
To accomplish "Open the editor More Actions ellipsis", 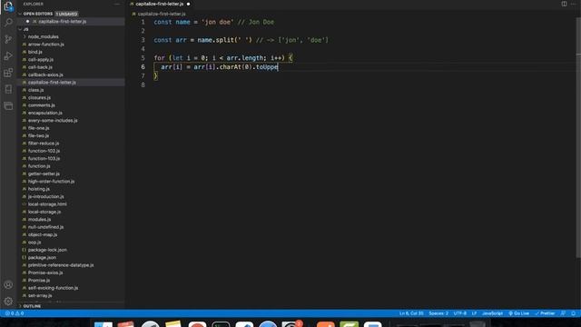I will pos(573,4).
